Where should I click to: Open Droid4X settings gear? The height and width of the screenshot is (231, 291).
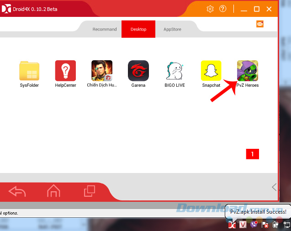[x=210, y=9]
